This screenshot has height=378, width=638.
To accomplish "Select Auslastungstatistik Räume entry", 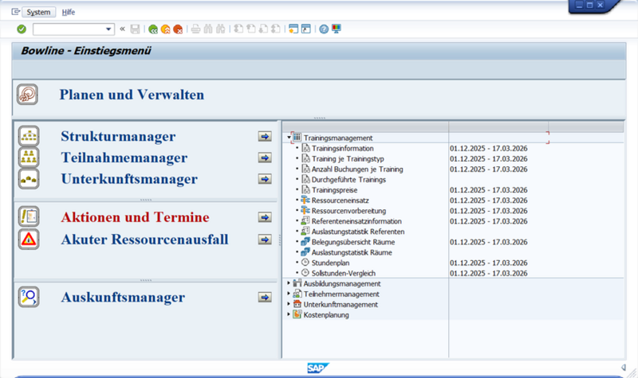I will pos(352,252).
